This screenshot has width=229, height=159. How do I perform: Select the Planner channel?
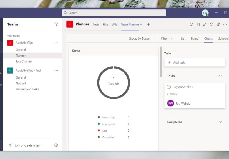click(x=21, y=56)
